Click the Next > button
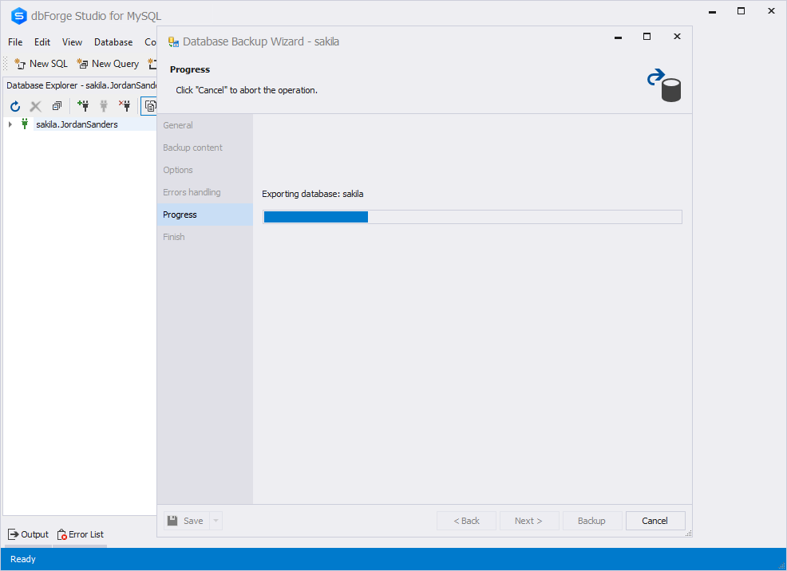Screen dimensions: 787x571 529,521
